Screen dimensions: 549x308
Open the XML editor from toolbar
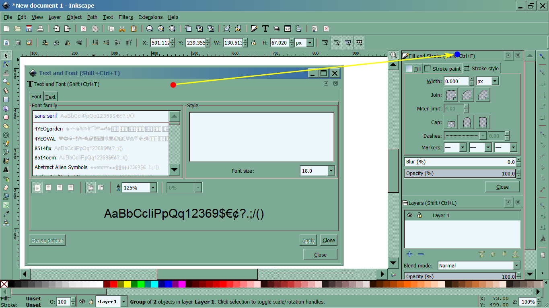tap(288, 29)
